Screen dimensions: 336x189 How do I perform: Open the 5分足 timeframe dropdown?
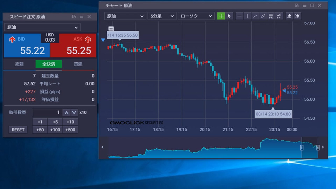click(162, 16)
